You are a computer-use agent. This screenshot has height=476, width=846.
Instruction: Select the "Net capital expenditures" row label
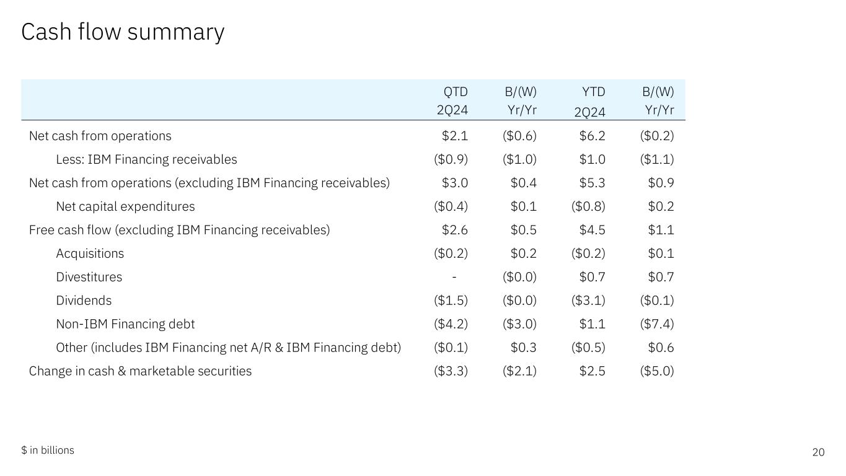[125, 206]
